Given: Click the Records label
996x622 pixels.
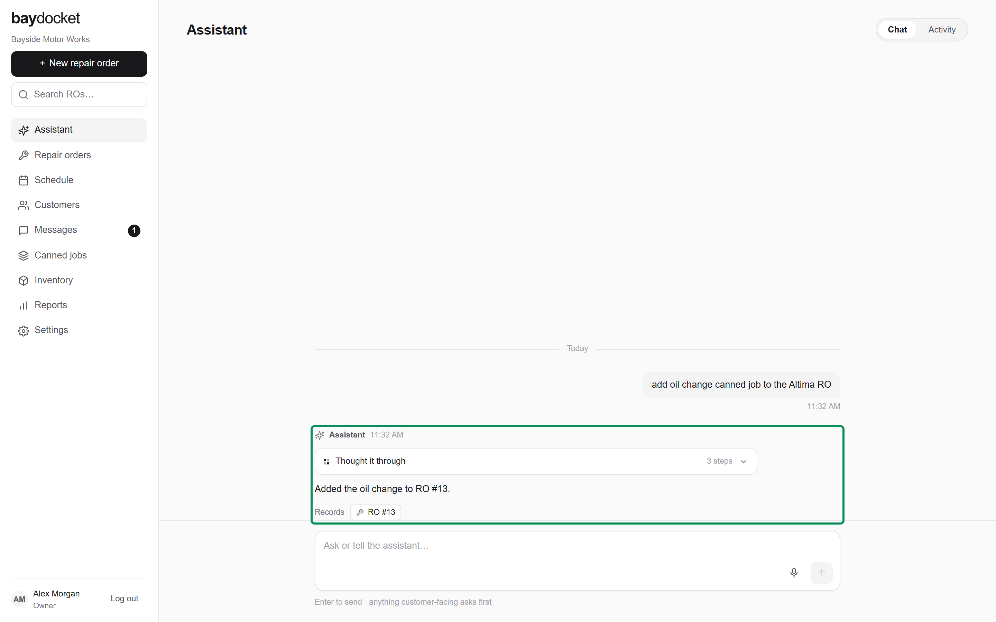Looking at the screenshot, I should (329, 512).
